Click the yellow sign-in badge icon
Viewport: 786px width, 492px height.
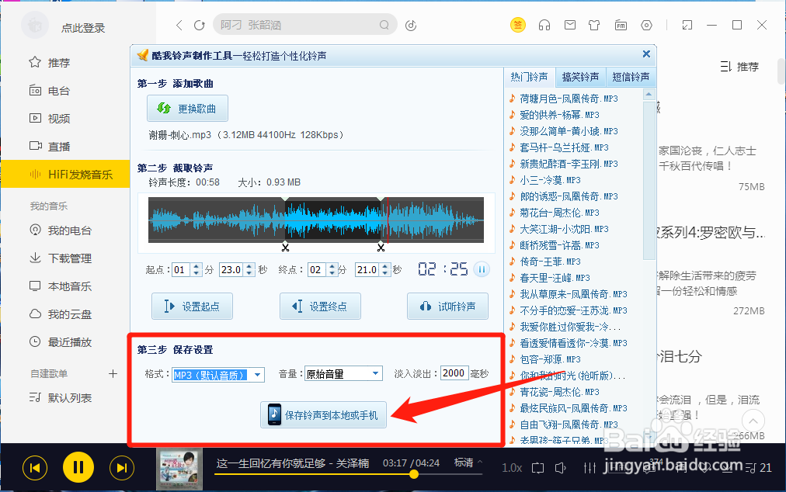coord(518,25)
